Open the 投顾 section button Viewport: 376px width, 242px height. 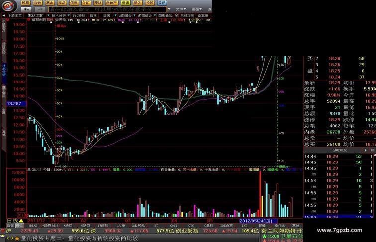(150, 3)
